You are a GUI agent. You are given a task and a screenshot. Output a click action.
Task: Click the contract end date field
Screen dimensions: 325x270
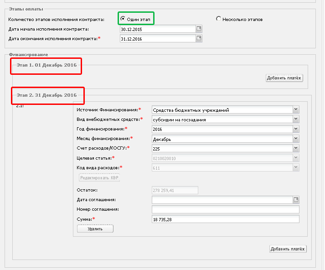157,39
